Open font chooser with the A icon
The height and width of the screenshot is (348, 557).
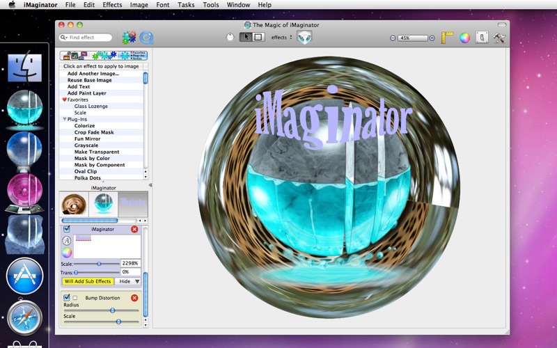[67, 241]
